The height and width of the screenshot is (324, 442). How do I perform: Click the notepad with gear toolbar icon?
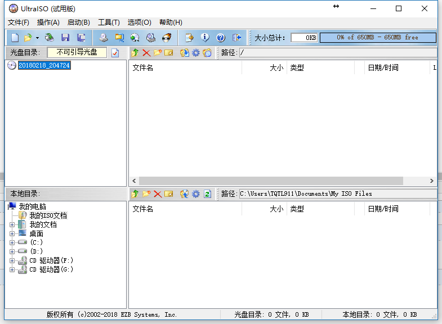click(x=189, y=38)
